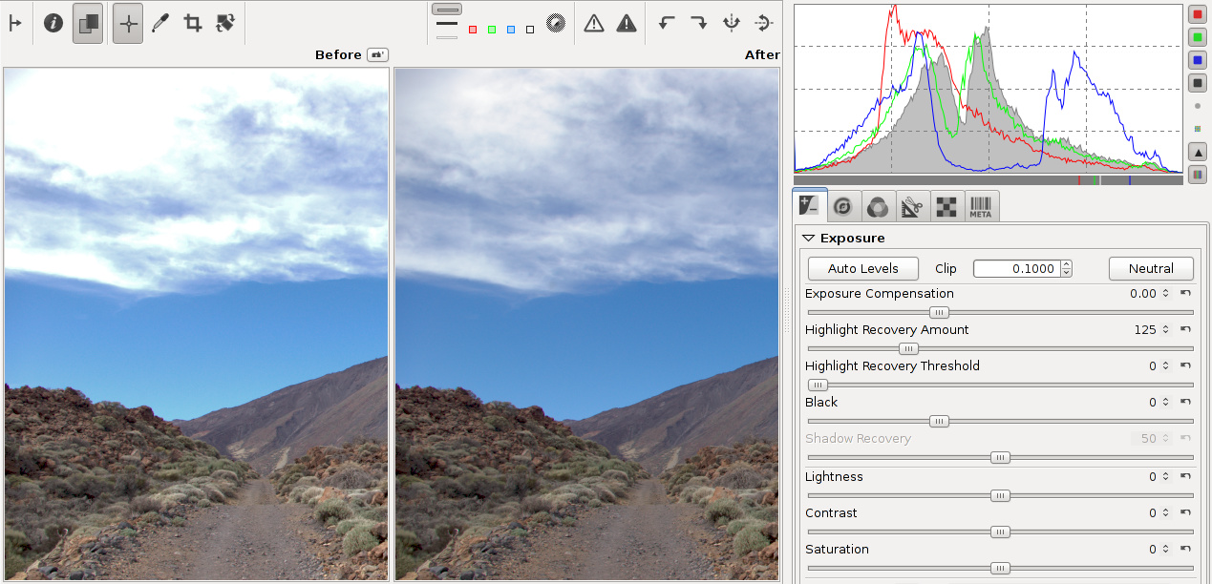Reset Exposure Compensation with its undo arrow
This screenshot has height=584, width=1212.
point(1185,294)
